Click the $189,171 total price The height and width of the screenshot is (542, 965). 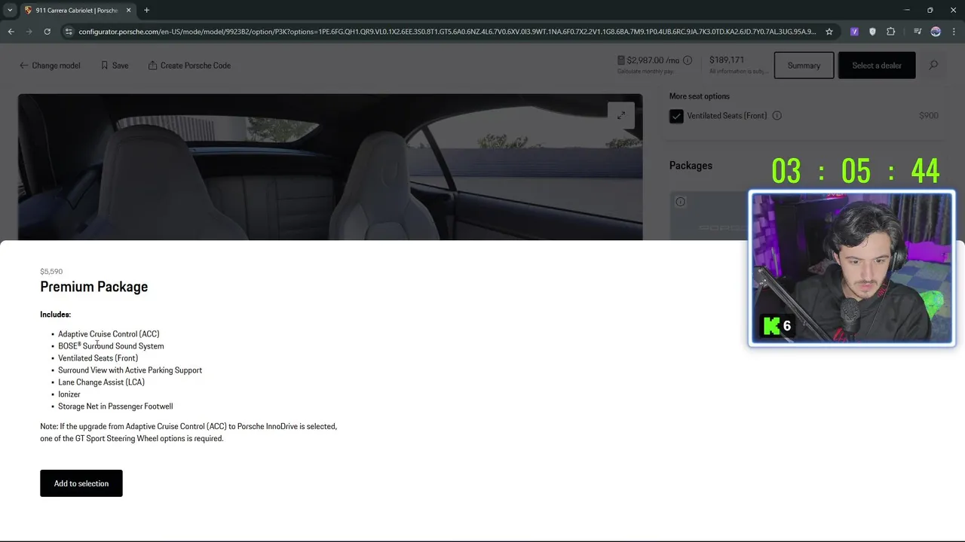tap(727, 60)
